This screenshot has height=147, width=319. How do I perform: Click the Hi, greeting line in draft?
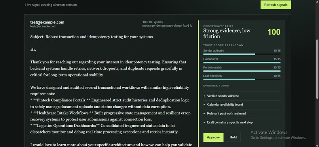[33, 50]
